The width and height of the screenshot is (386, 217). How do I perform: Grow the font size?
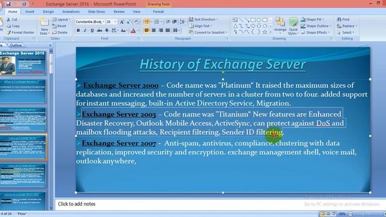tap(122, 22)
